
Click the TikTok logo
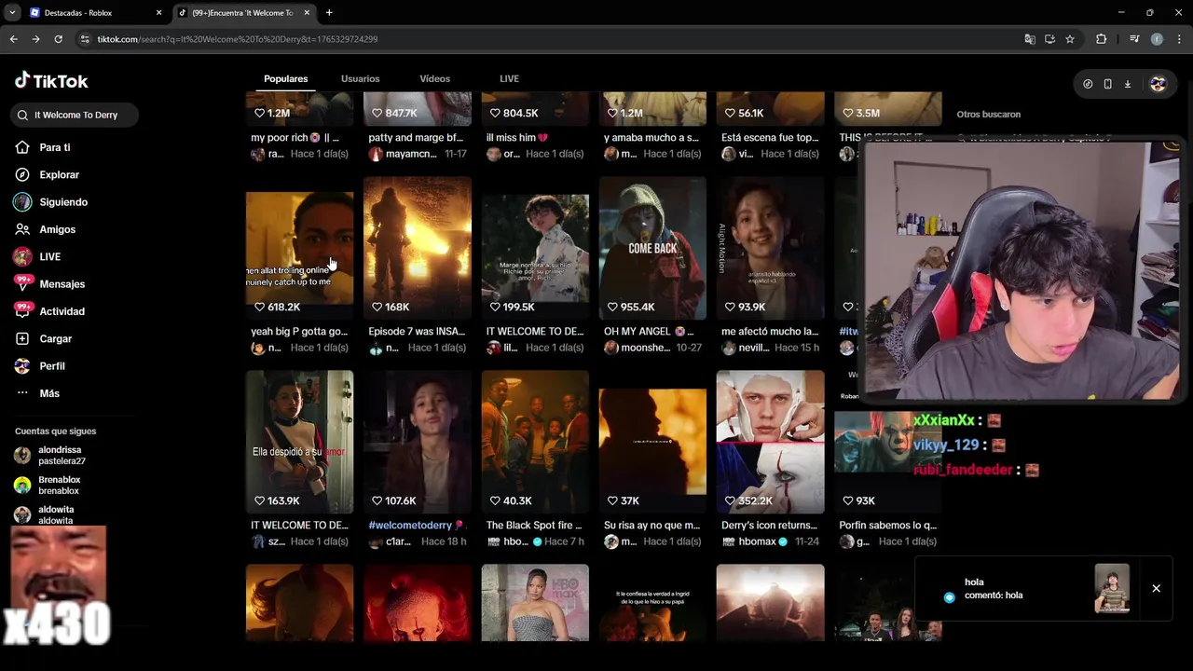(51, 81)
